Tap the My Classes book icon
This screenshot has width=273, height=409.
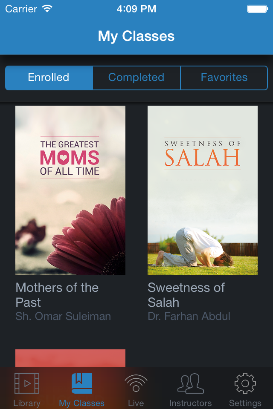click(81, 383)
